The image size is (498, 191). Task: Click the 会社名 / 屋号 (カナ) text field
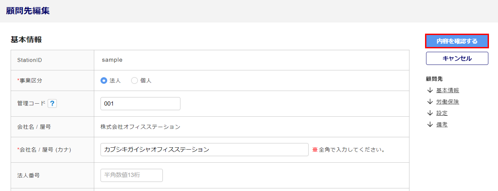(204, 150)
